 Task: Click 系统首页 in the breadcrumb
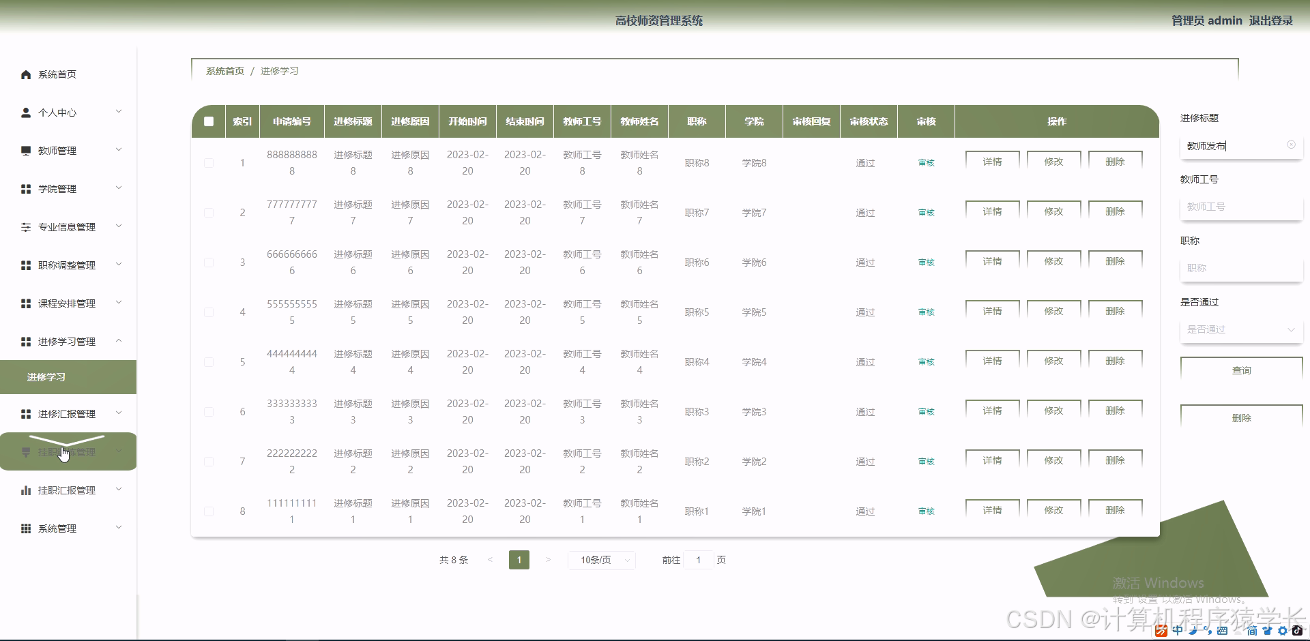point(225,71)
